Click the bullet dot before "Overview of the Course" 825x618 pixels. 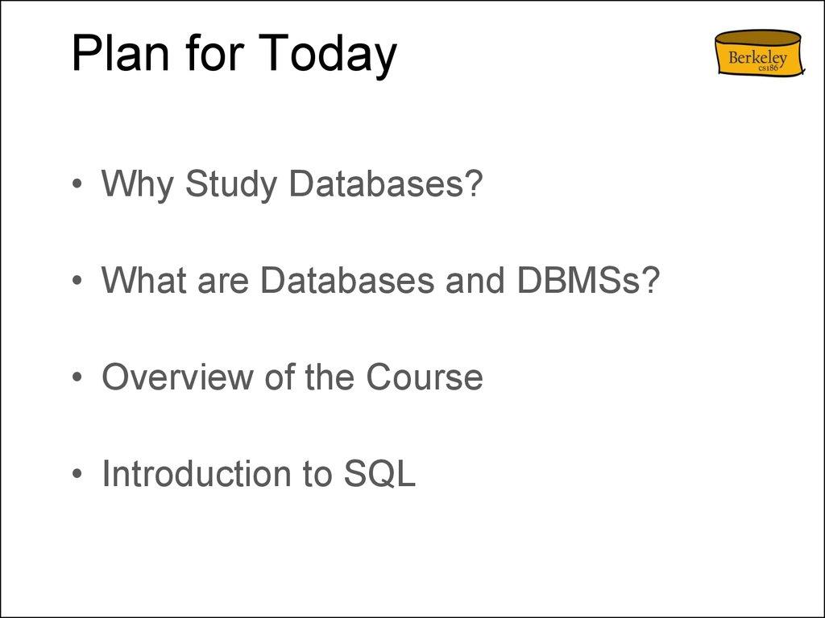pos(77,378)
